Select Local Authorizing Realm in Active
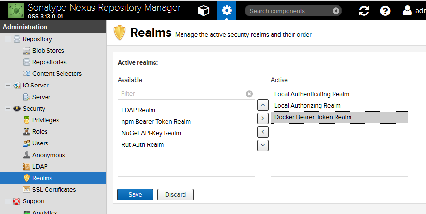 pos(307,106)
